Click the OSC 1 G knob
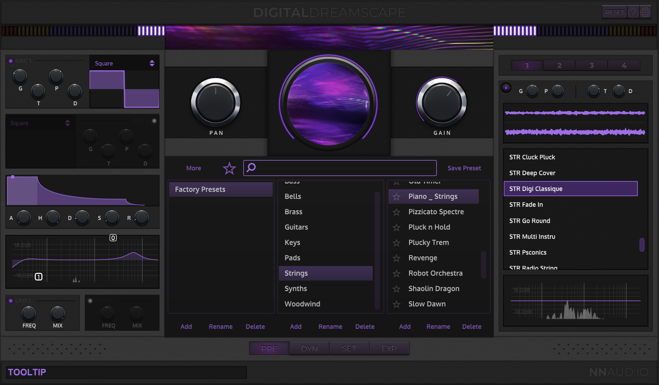 tap(20, 76)
